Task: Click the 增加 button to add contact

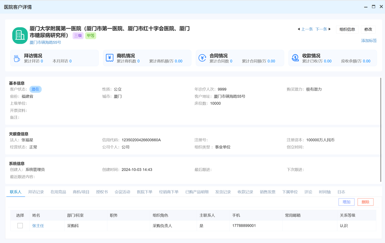Action: click(346, 202)
